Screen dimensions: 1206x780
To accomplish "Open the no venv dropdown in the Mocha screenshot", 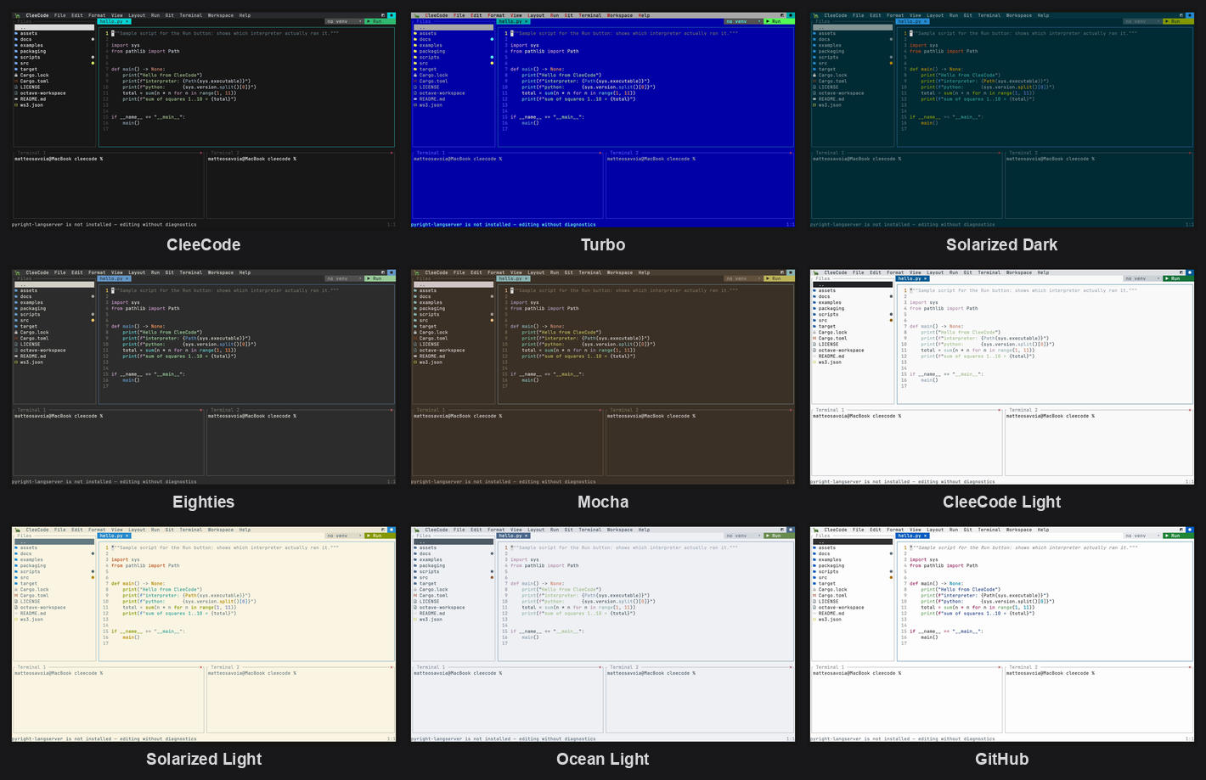I will coord(744,278).
